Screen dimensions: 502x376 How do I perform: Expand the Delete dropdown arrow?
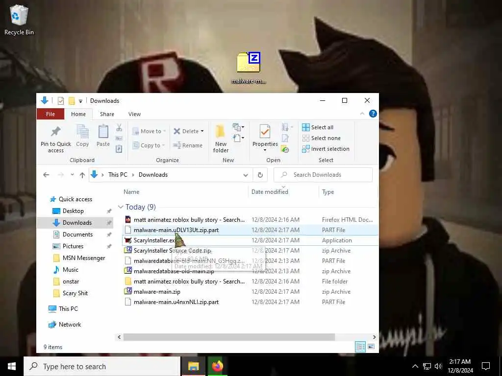click(x=202, y=131)
